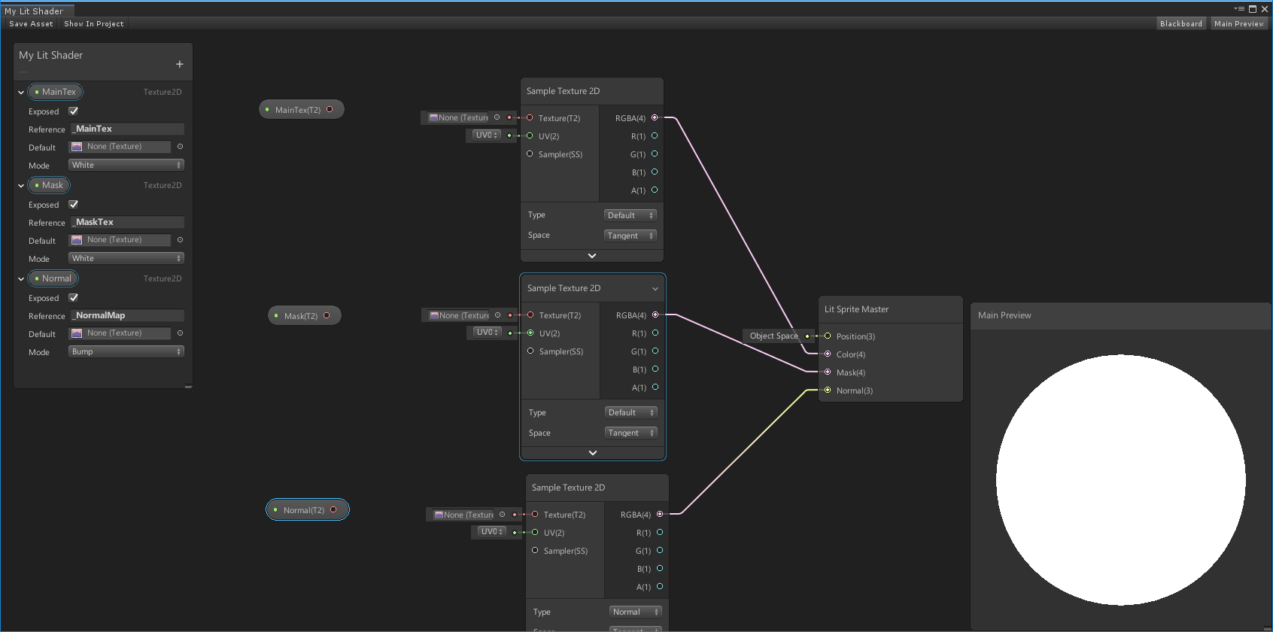The height and width of the screenshot is (632, 1273).
Task: Click RGBA(4) output port of top Sample Texture
Action: 655,118
